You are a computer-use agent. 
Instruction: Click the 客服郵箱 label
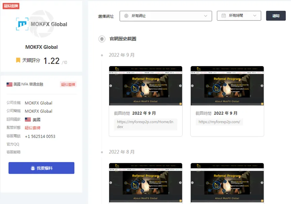pos(13,152)
